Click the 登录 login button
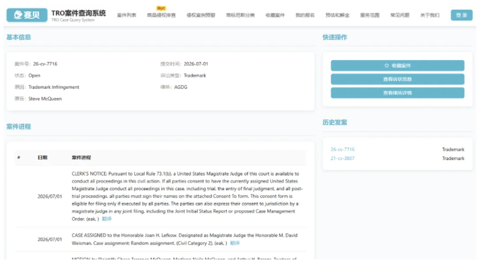This screenshot has height=265, width=482. point(462,15)
